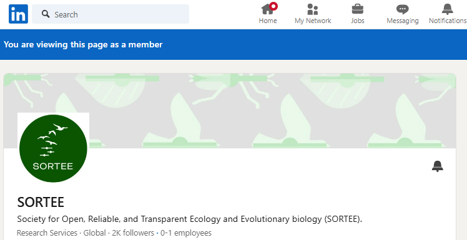
Task: Focus the Search input field
Action: (x=111, y=14)
